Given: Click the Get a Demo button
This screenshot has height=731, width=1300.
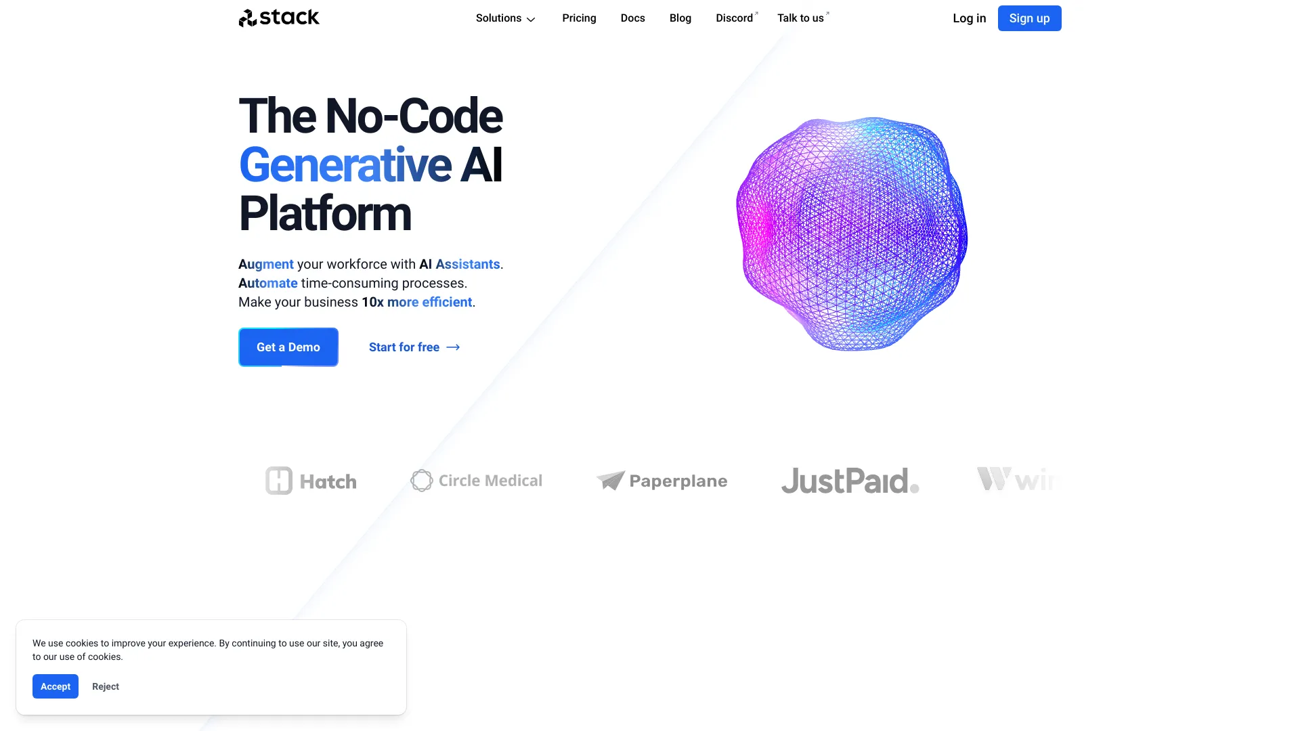Looking at the screenshot, I should click(288, 347).
